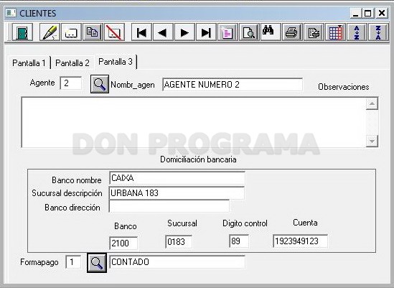Sort ascending with A-Z icon
The width and height of the screenshot is (394, 288).
pyautogui.click(x=357, y=32)
